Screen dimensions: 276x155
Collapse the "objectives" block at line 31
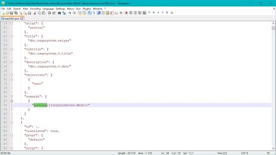[x=12, y=75]
